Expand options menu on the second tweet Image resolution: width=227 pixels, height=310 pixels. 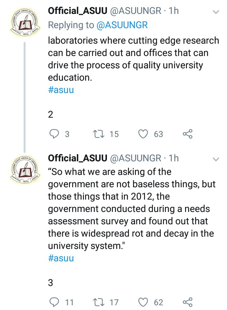pos(216,159)
